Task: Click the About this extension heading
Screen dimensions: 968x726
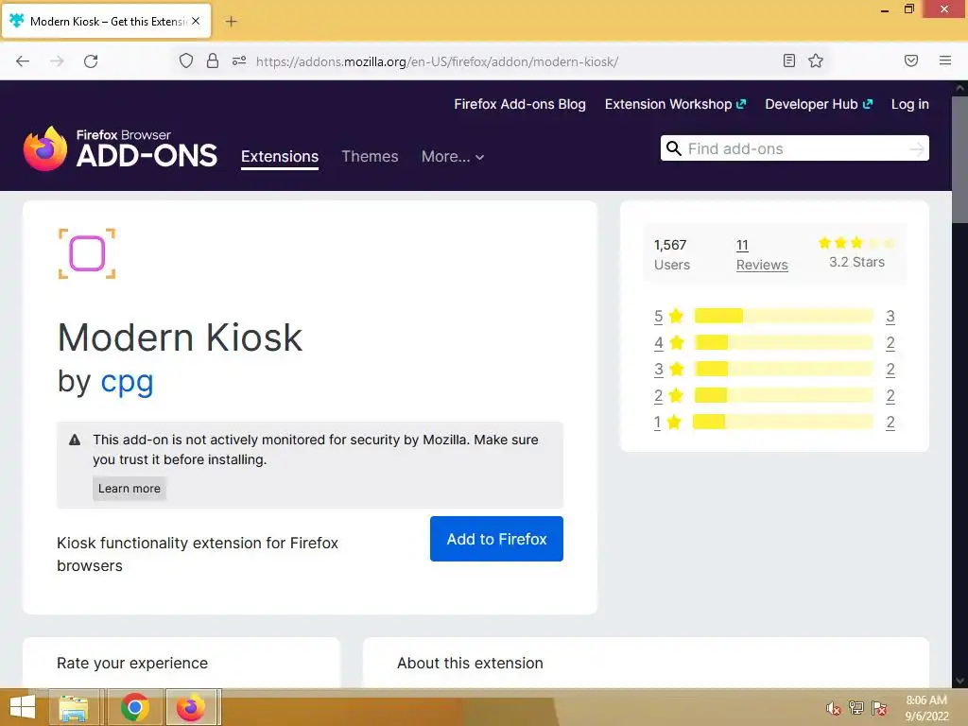Action: pyautogui.click(x=470, y=663)
